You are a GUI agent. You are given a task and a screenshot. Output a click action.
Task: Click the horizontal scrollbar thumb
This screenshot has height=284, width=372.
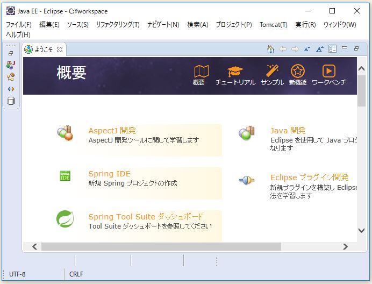pyautogui.click(x=161, y=246)
